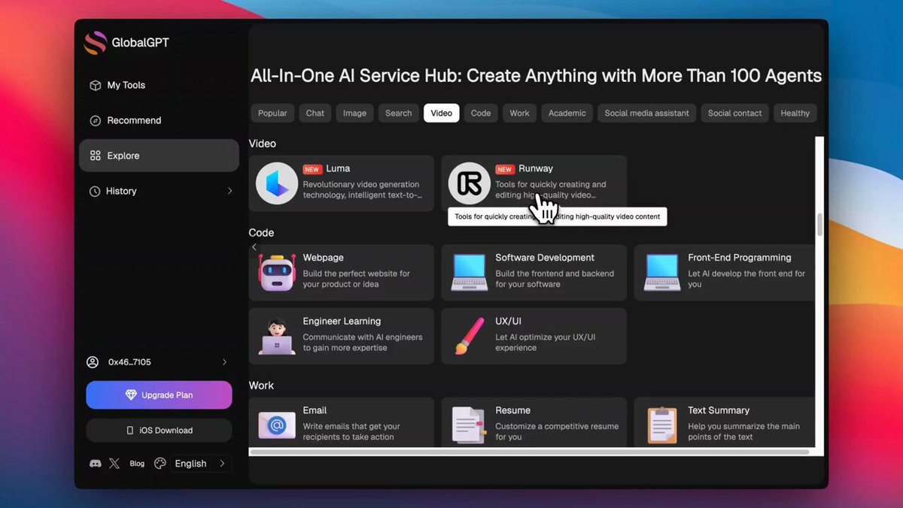903x508 pixels.
Task: Open the Webpage tool title
Action: (323, 258)
